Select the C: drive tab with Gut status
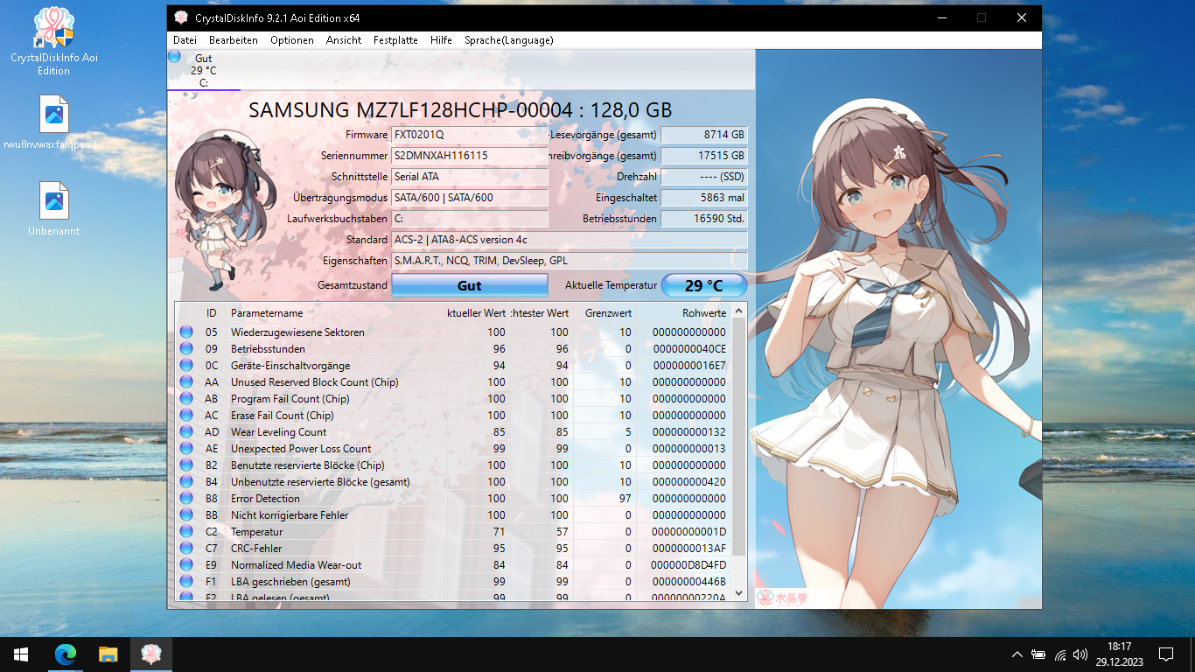Viewport: 1195px width, 672px height. [x=203, y=70]
